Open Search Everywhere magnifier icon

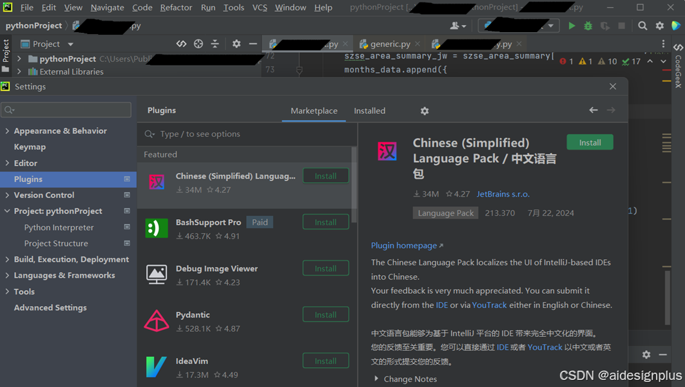(642, 26)
